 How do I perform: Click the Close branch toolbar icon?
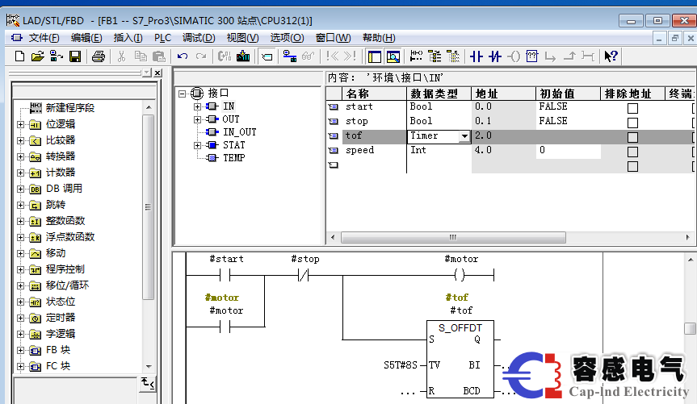point(569,56)
